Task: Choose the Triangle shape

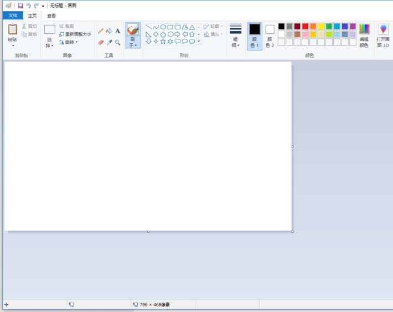Action: pos(192,27)
